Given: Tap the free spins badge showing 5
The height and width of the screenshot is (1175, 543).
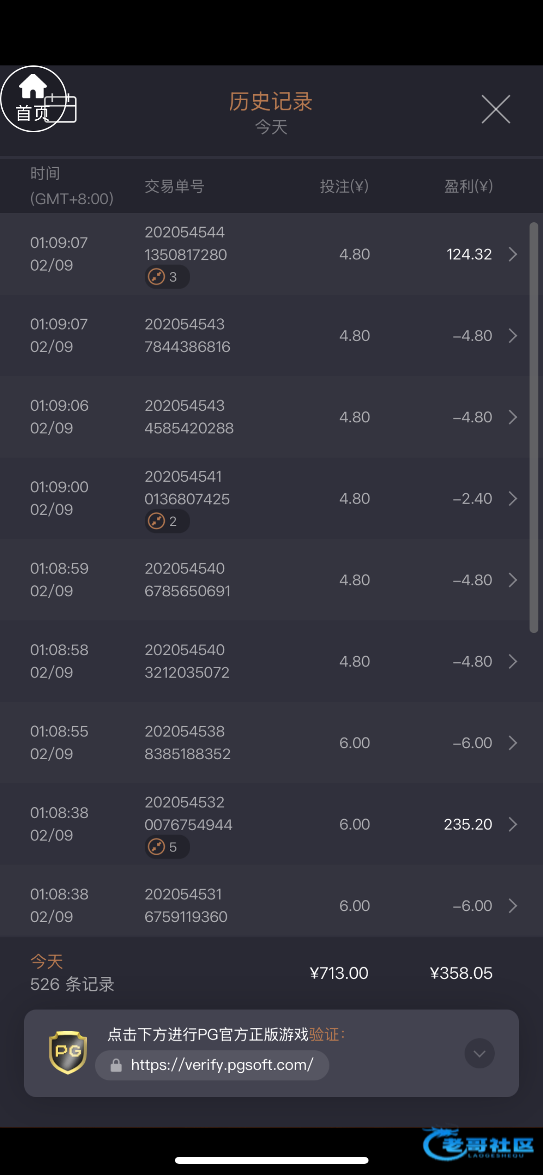Looking at the screenshot, I should tap(167, 847).
